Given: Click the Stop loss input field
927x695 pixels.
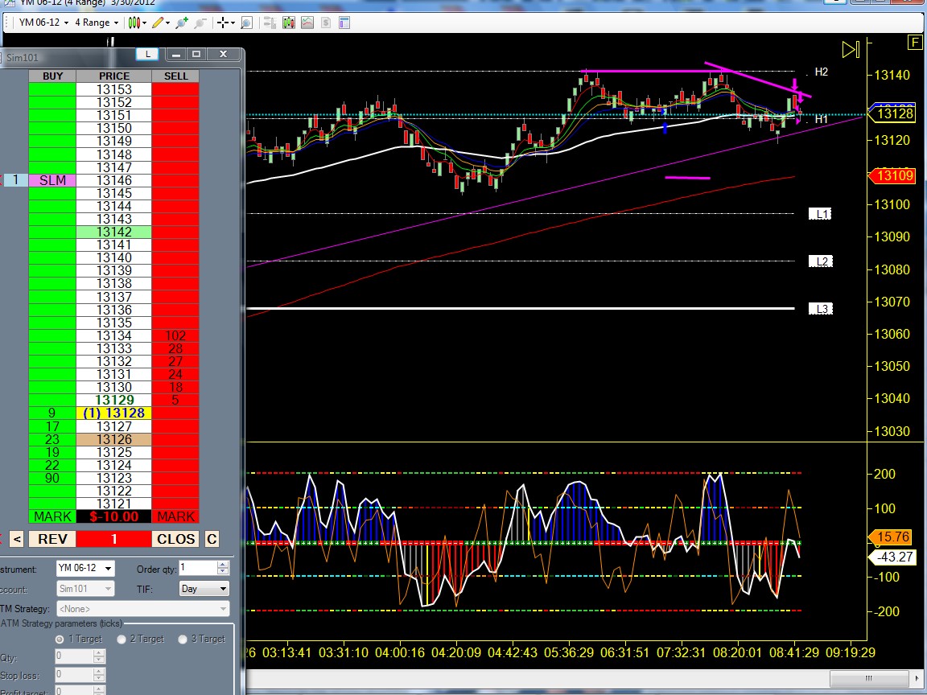Looking at the screenshot, I should tap(73, 674).
